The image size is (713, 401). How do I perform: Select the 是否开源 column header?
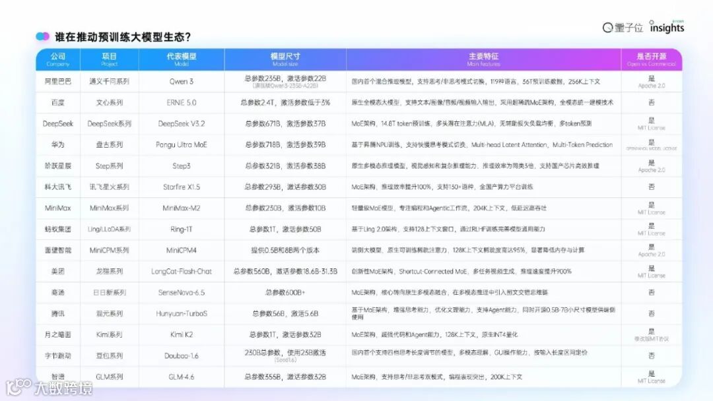651,59
